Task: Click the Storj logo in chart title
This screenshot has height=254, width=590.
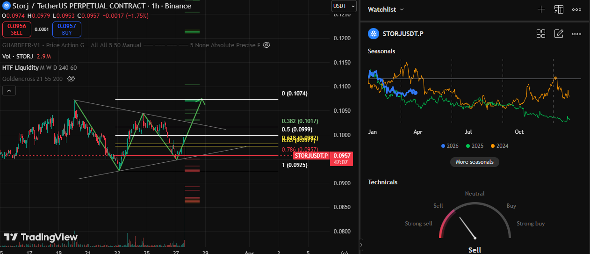Action: [x=6, y=6]
